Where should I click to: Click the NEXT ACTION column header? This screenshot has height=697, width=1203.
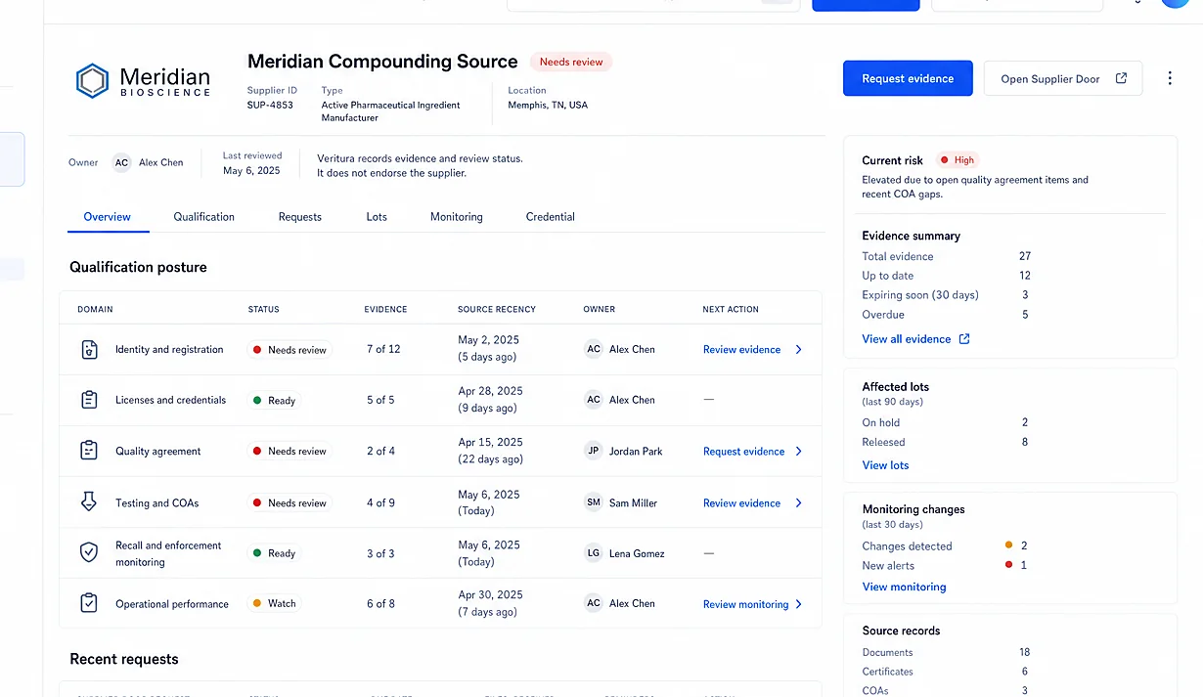(731, 309)
